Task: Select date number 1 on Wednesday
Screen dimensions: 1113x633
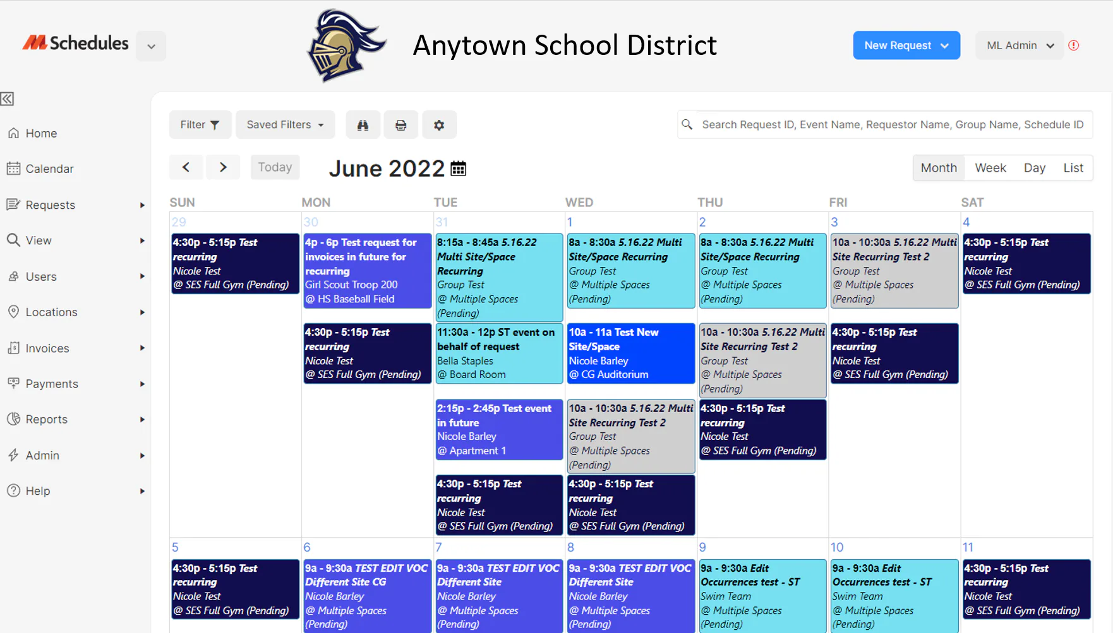Action: [570, 222]
